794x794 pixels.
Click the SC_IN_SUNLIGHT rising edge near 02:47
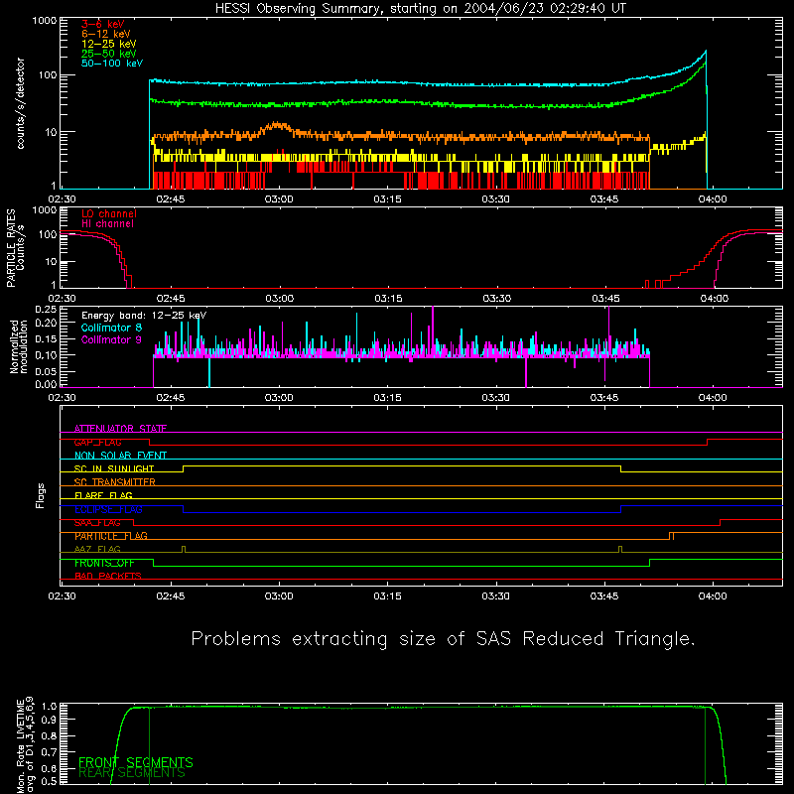click(184, 468)
